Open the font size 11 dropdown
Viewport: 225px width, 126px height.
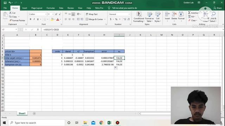53,14
